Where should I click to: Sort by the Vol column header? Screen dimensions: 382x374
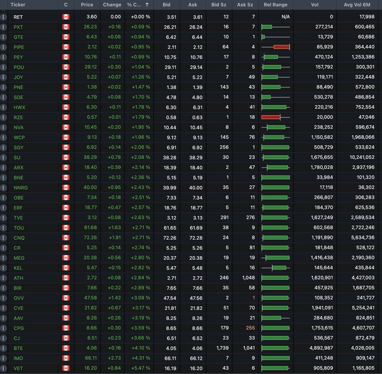(x=315, y=4)
